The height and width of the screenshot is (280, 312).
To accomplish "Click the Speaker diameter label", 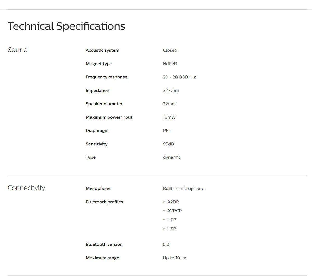I will [104, 104].
